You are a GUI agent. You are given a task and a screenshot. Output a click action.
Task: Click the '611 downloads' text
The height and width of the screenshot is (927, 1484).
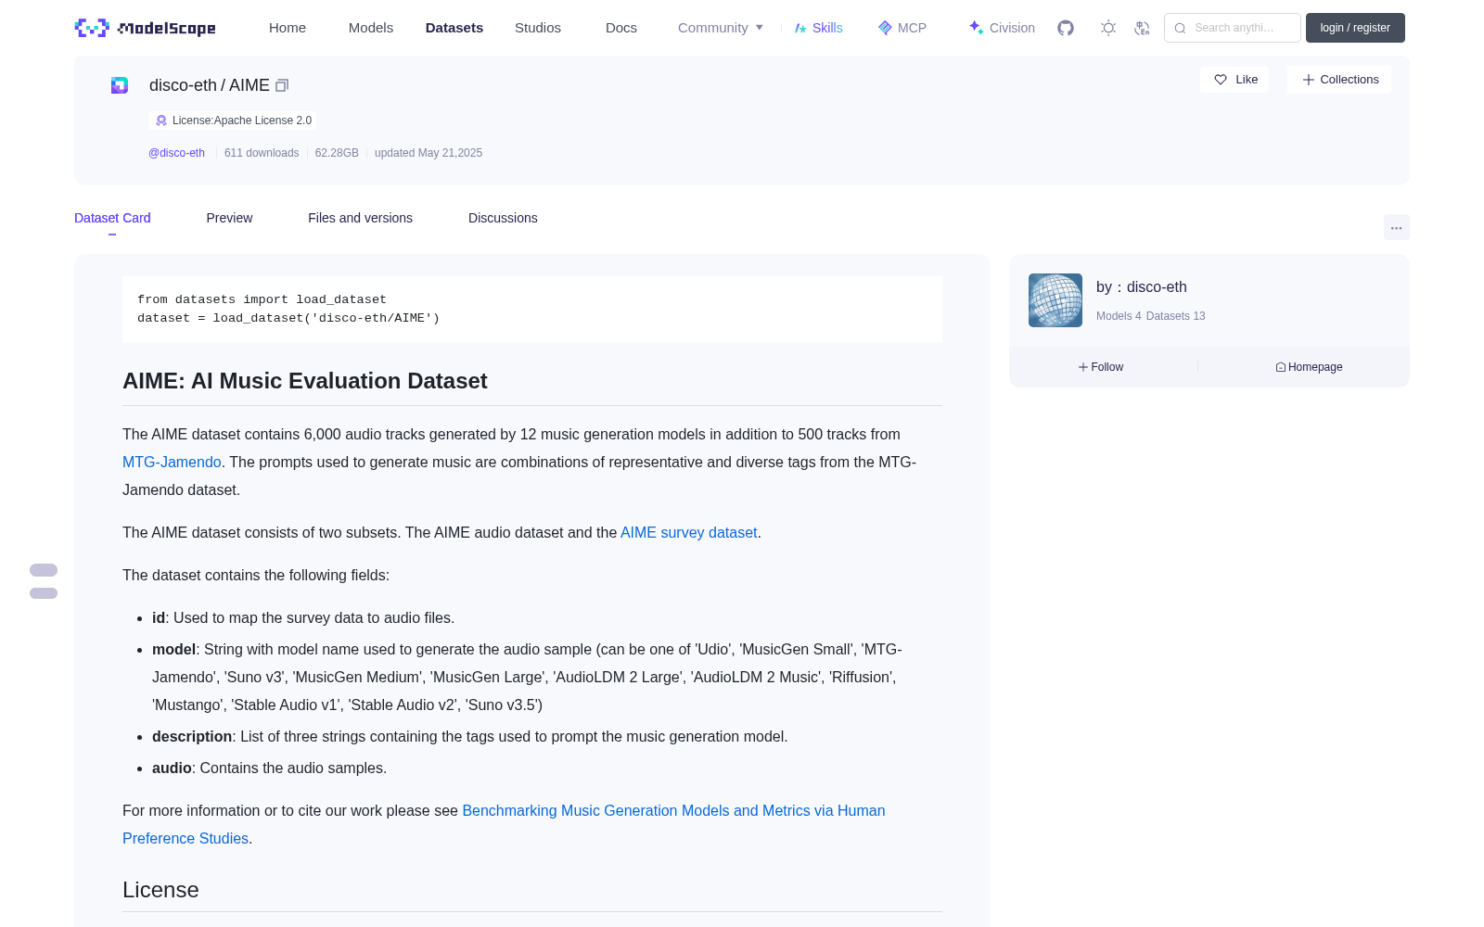click(262, 153)
